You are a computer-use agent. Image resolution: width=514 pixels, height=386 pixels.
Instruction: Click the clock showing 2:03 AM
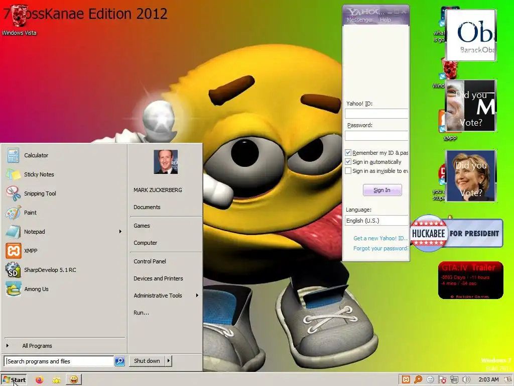[488, 380]
